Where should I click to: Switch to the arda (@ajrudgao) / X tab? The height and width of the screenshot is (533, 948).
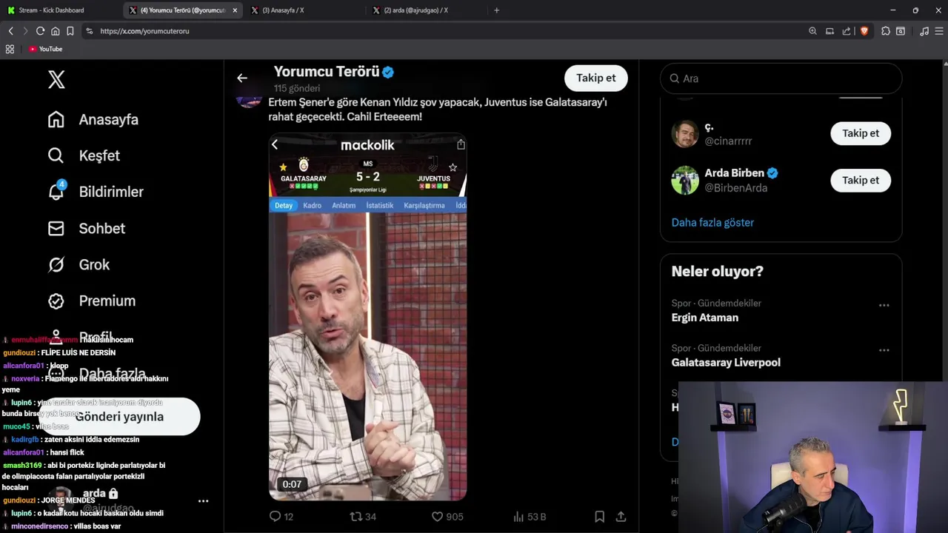(x=426, y=10)
